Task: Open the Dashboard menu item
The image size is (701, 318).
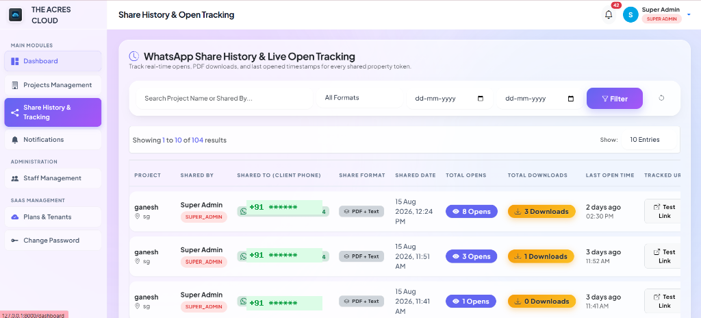Action: pyautogui.click(x=53, y=61)
